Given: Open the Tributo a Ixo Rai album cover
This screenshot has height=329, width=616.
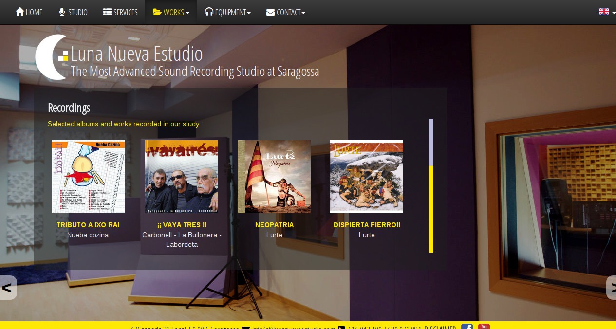Looking at the screenshot, I should point(88,177).
